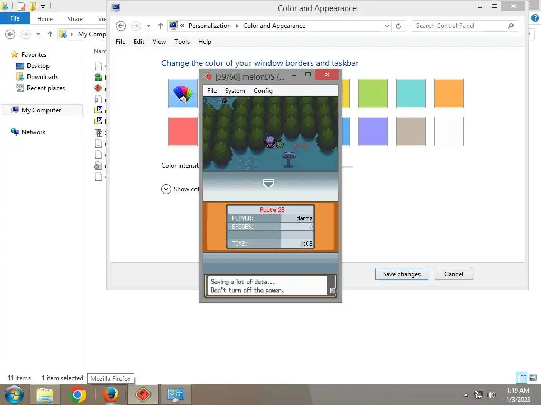This screenshot has height=405, width=541.
Task: Open volume speaker tray icon
Action: pos(491,395)
